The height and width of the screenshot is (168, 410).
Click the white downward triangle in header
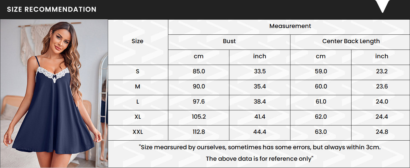382,6
